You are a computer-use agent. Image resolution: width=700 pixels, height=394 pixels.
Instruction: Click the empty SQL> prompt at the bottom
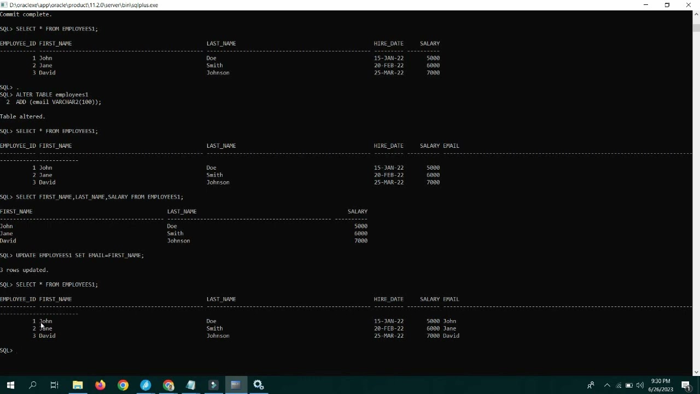[x=7, y=350]
